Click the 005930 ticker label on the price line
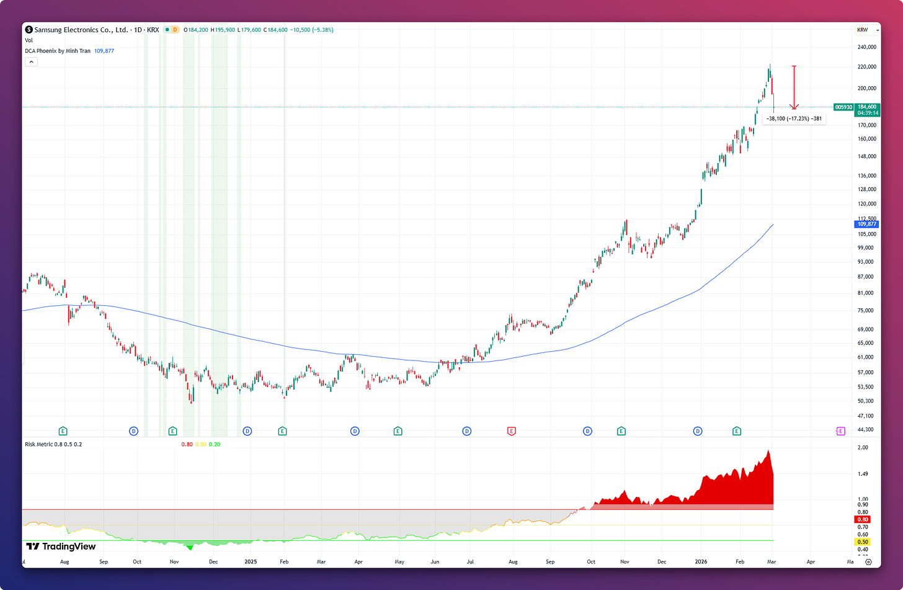The width and height of the screenshot is (903, 590). point(843,107)
